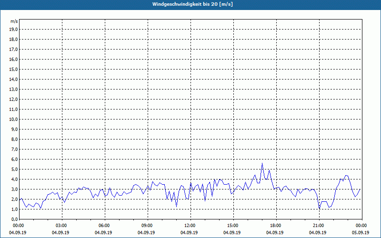Click the '5,0' y-axis label

[15, 169]
